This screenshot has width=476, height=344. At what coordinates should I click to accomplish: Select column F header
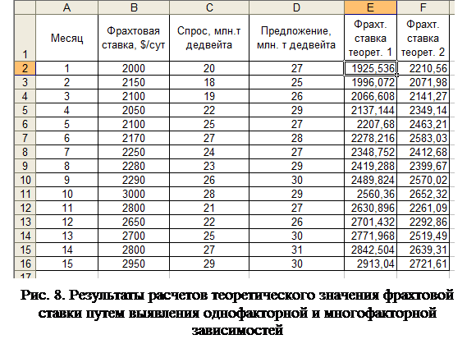(x=423, y=7)
